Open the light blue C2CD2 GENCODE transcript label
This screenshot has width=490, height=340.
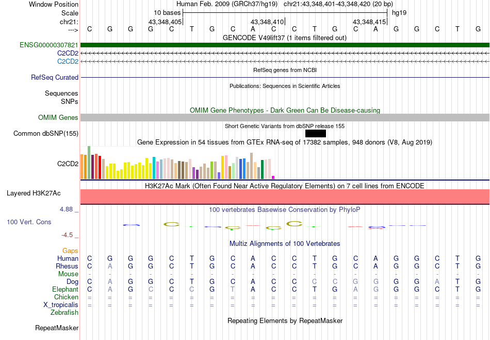tap(68, 61)
